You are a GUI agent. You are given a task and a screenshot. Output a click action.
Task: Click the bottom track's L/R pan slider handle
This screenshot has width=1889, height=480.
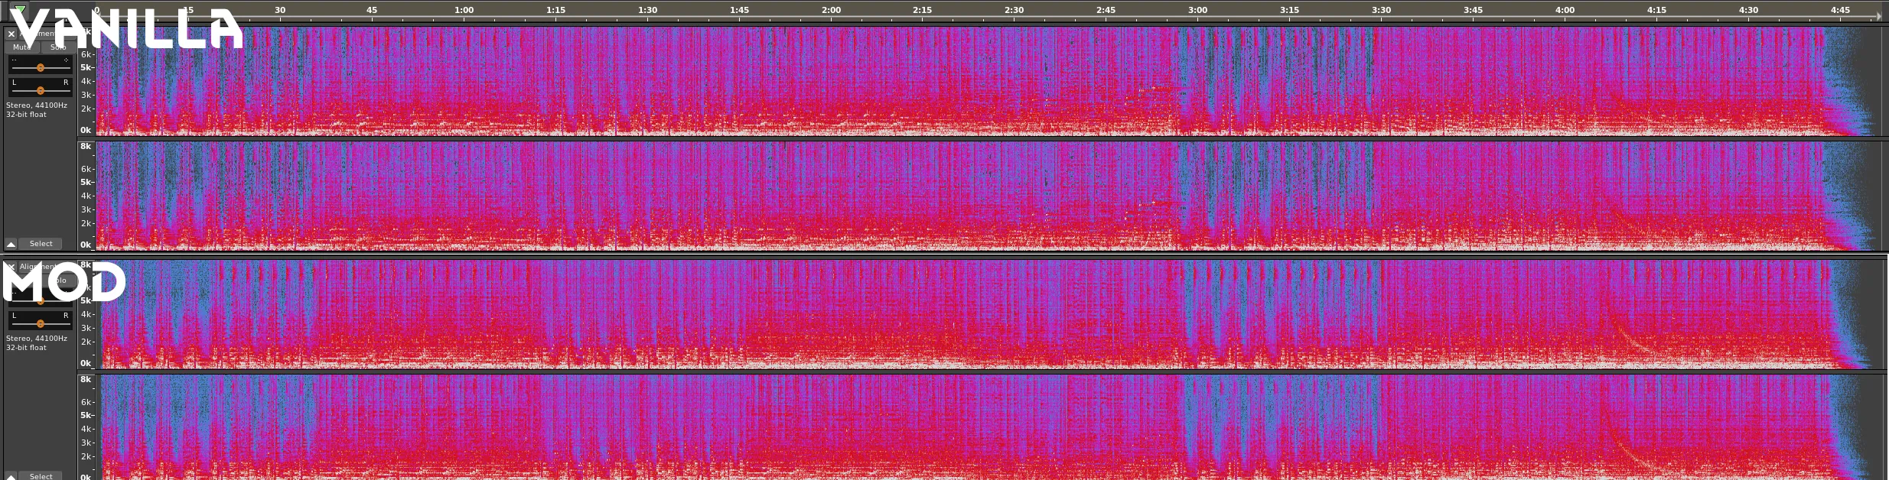pos(41,324)
